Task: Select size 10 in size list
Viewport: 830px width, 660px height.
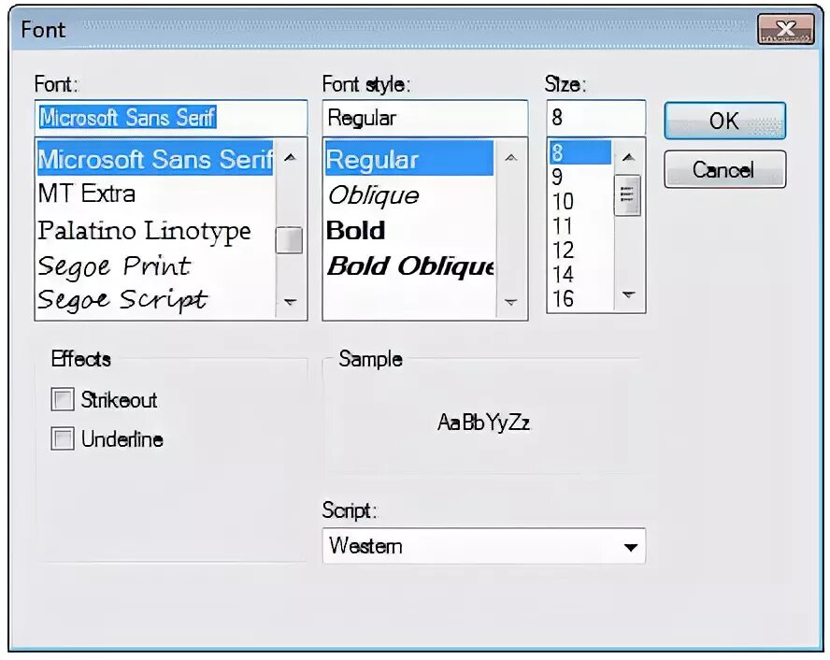Action: (x=580, y=201)
